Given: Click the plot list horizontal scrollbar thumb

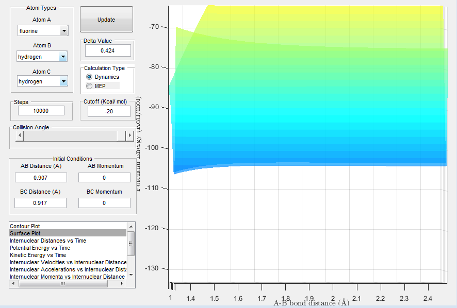Looking at the screenshot, I should point(63,284).
